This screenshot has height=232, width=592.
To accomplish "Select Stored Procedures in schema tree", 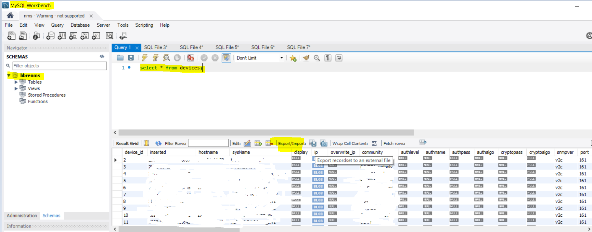I will 46,95.
